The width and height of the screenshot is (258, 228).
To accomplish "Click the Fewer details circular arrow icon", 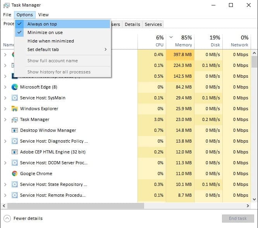I will coord(7,218).
